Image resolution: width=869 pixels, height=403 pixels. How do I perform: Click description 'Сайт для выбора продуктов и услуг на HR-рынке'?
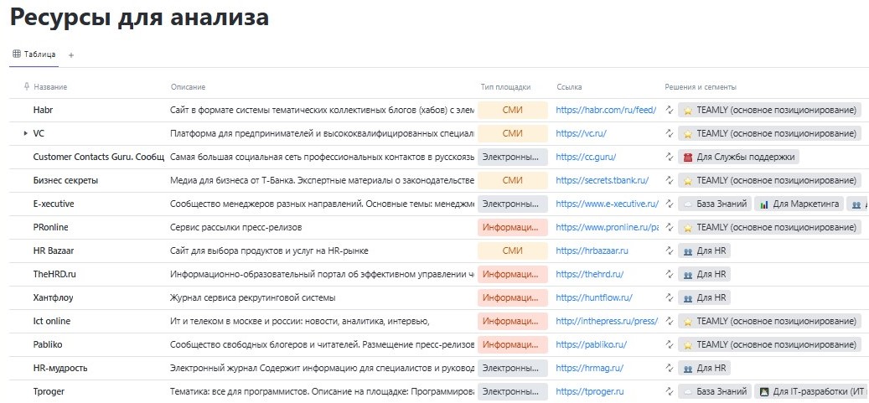tap(269, 251)
